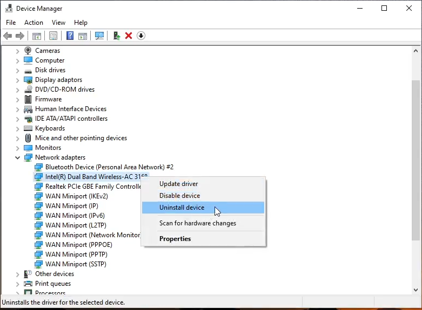Choose Properties from context menu

point(203,239)
